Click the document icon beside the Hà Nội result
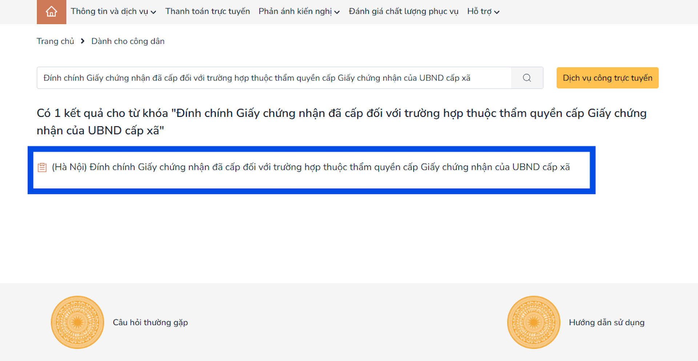The image size is (698, 361). tap(42, 167)
